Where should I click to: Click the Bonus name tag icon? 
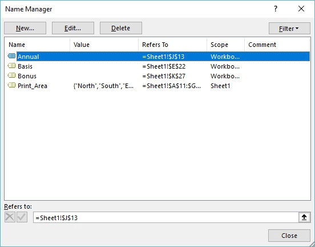(11, 75)
